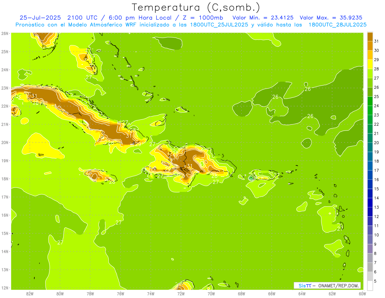The image size is (385, 298).
Task: Click the 14N latitude axis label
Action: point(5,252)
